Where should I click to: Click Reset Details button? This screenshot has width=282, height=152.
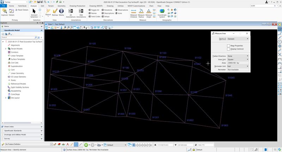tap(22, 10)
